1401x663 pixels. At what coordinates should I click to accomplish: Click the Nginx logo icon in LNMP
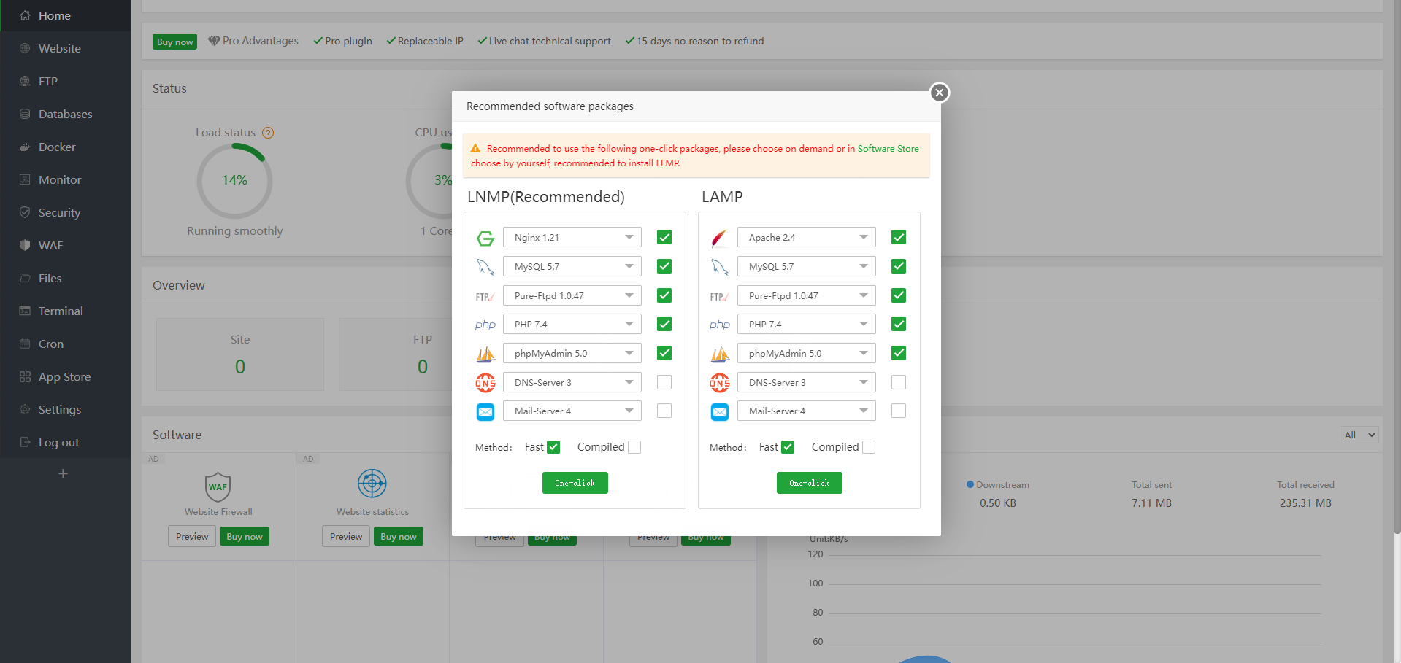485,238
